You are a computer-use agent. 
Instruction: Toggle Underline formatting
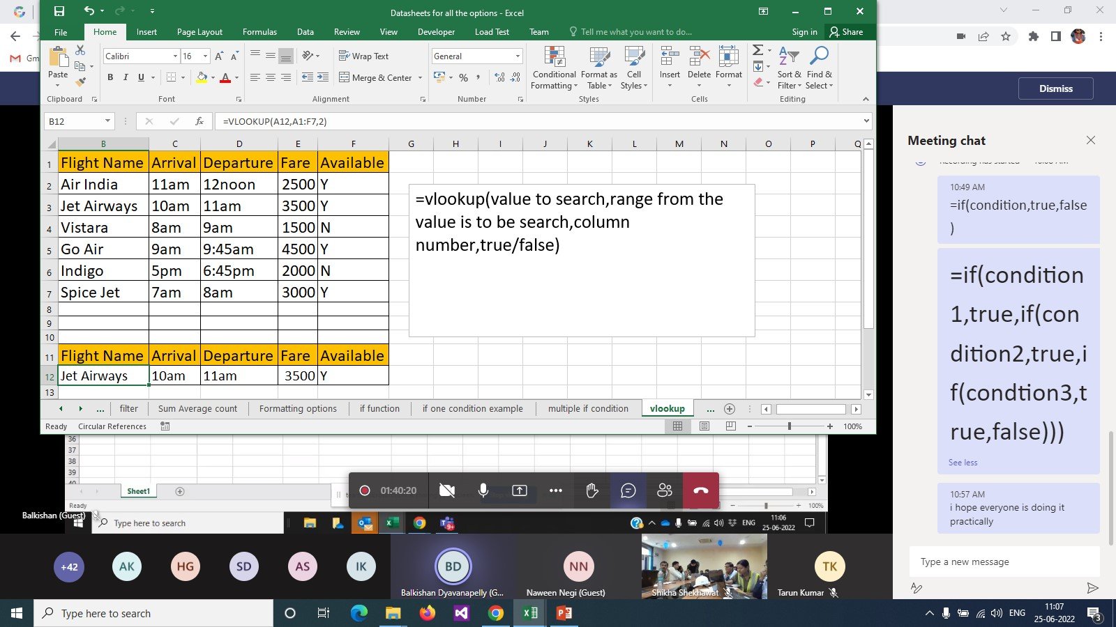pos(141,77)
